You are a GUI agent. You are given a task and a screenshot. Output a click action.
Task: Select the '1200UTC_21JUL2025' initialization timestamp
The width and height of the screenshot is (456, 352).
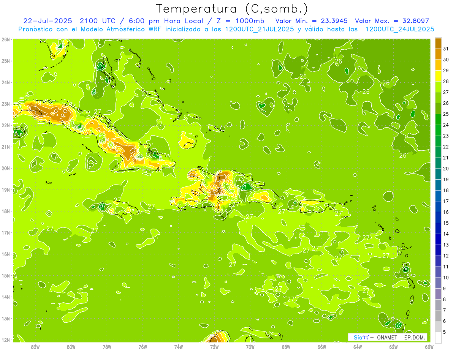point(260,29)
